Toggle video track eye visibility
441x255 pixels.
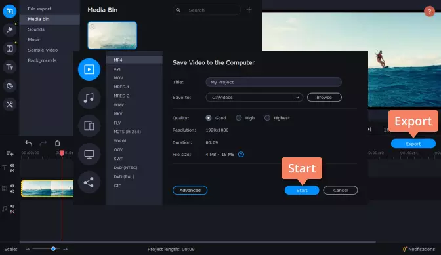click(x=12, y=186)
